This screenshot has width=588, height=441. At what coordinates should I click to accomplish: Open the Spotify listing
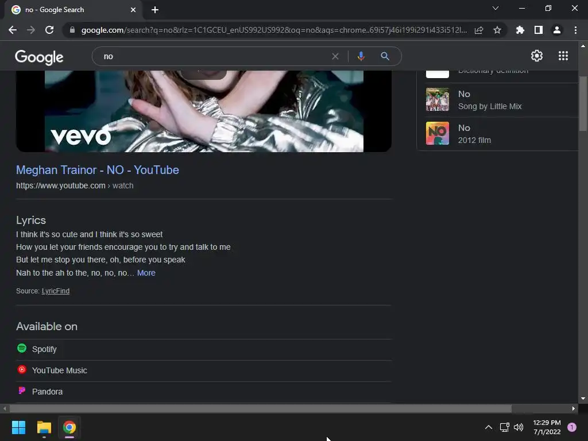[x=204, y=350]
